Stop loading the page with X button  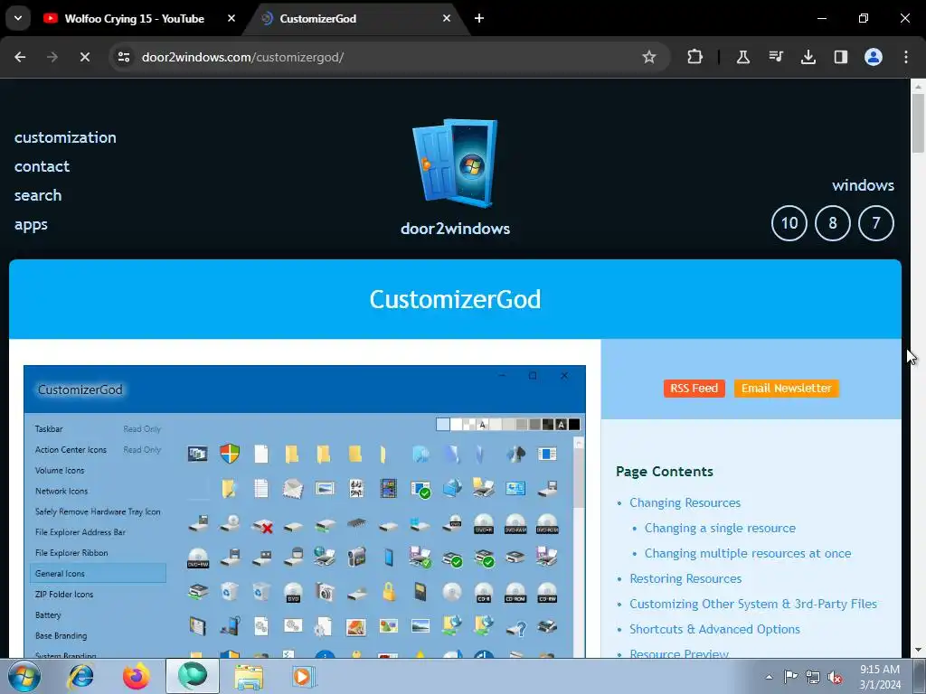84,57
